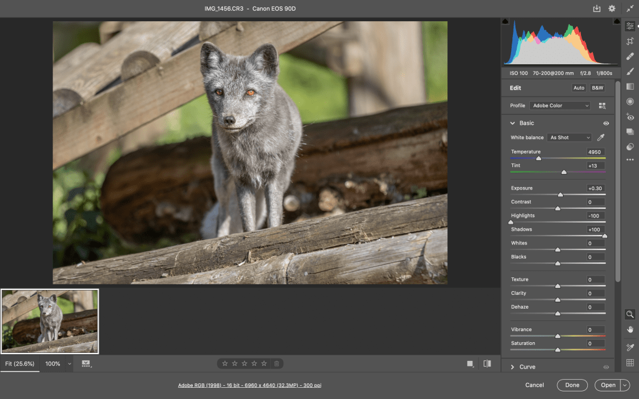The height and width of the screenshot is (399, 639).
Task: Expand the Curve panel section
Action: [x=513, y=367]
